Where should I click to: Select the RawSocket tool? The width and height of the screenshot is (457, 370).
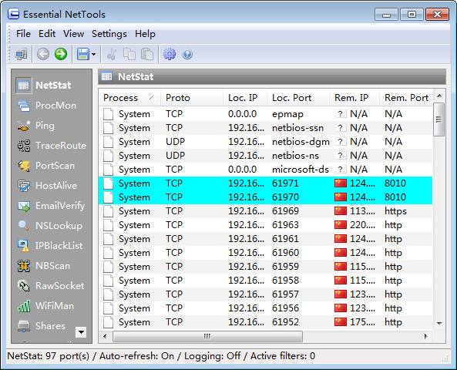click(51, 286)
